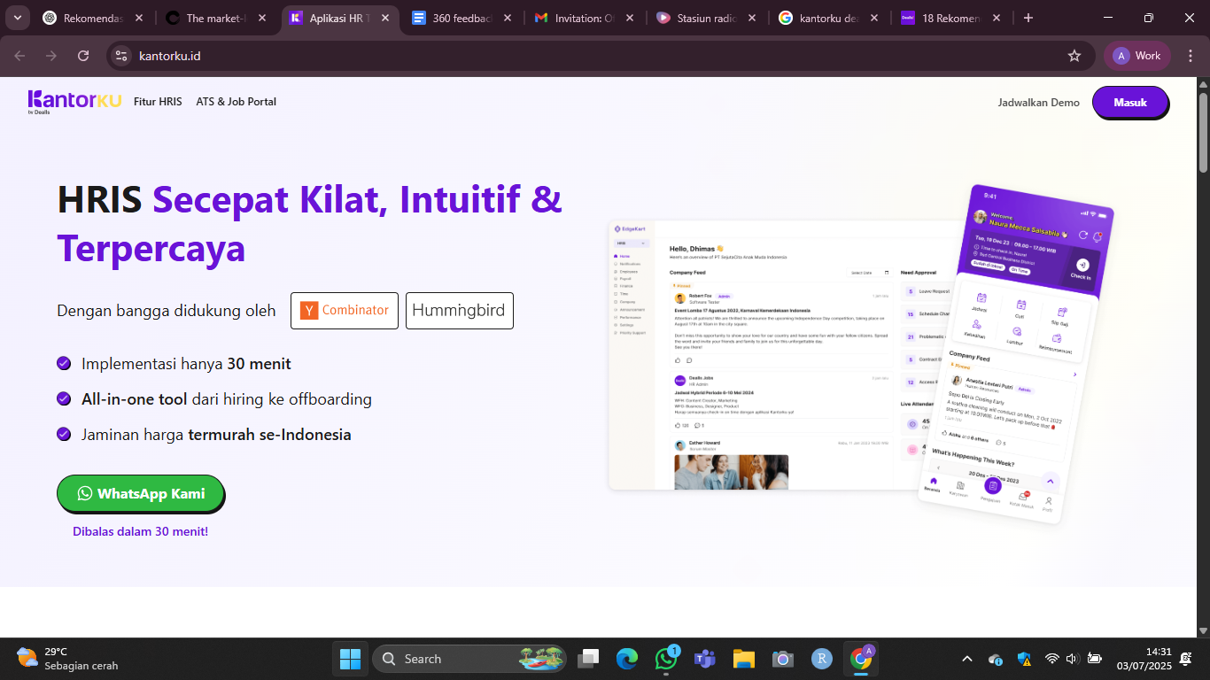Reload the current page

83,56
